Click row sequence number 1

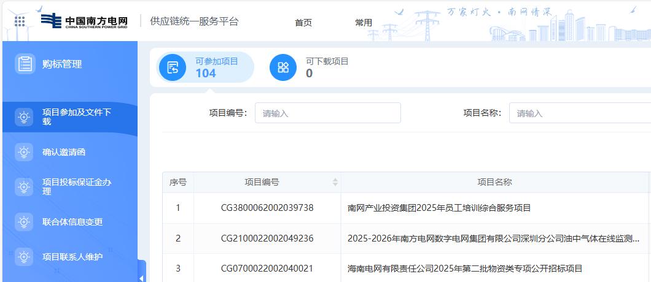pos(177,208)
